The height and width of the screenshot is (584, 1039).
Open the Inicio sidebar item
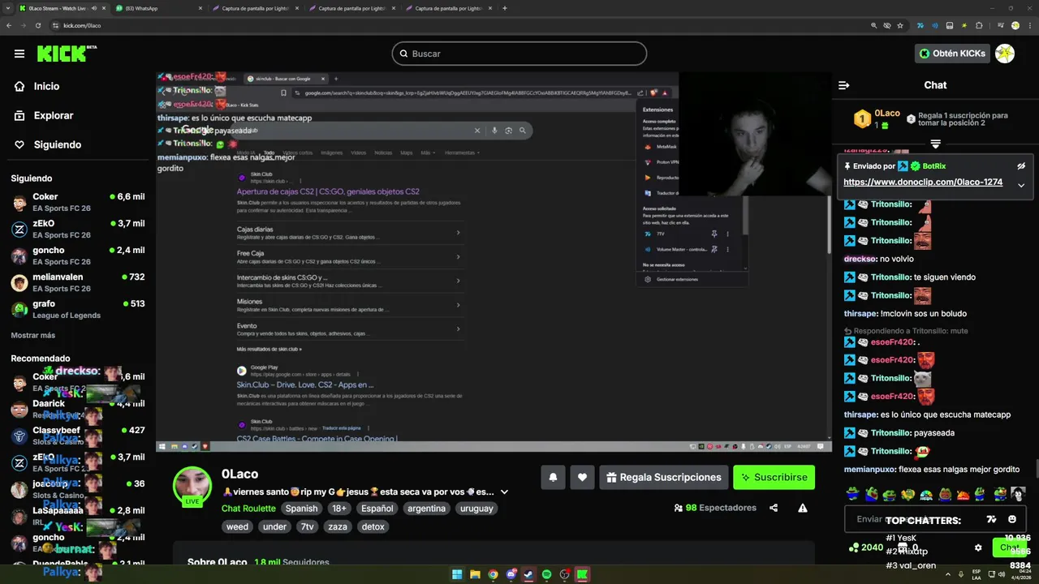pos(46,86)
